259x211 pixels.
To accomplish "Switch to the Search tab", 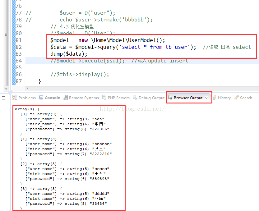I will 243,98.
